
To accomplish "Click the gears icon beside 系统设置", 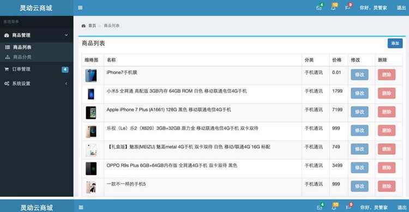I will [7, 83].
